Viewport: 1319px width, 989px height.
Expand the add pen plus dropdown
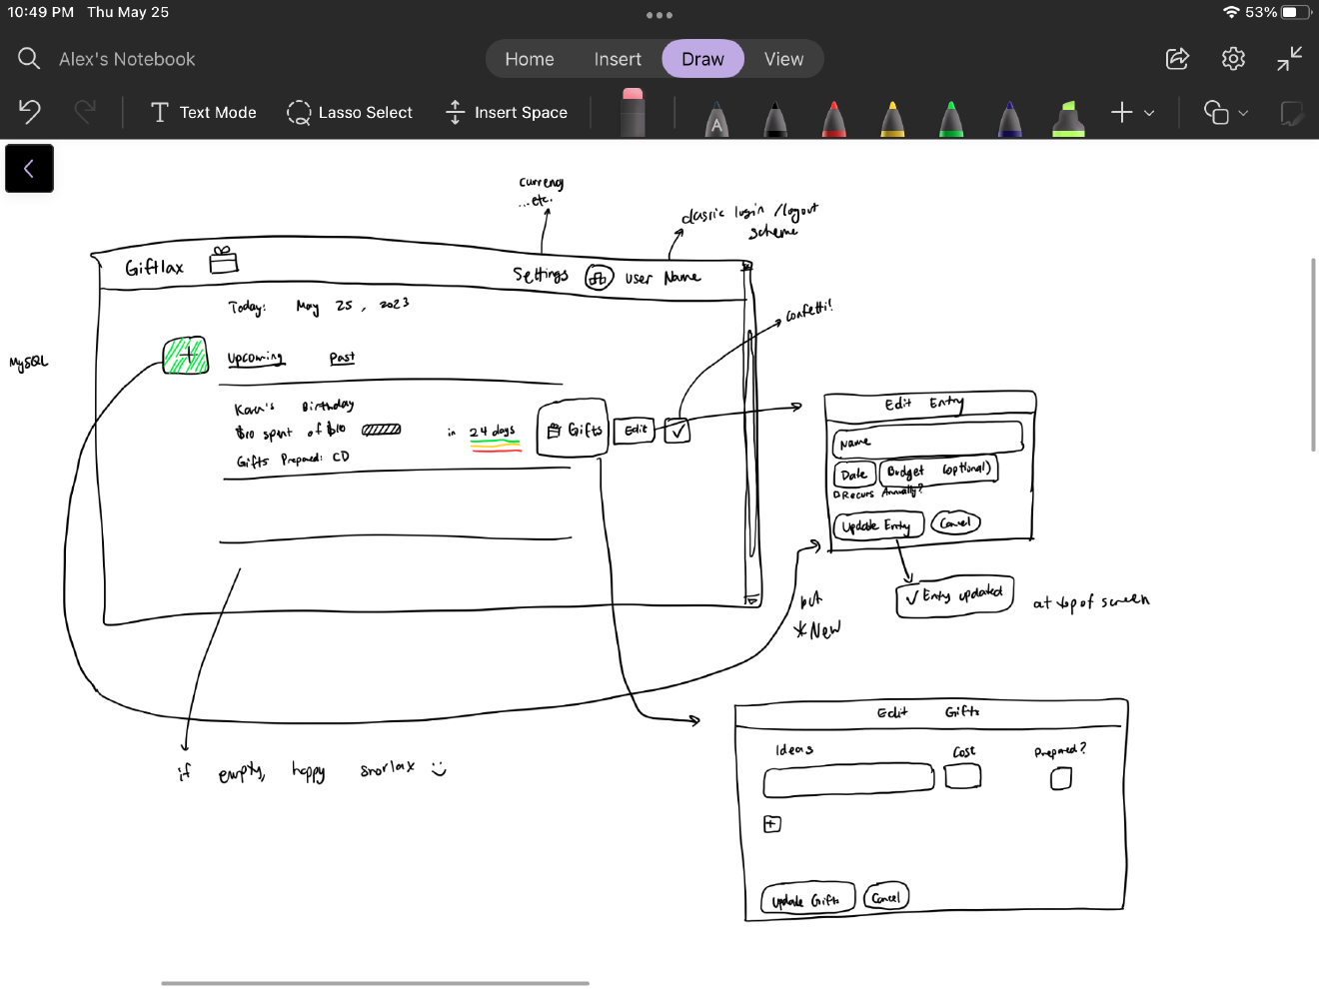[x=1132, y=112]
